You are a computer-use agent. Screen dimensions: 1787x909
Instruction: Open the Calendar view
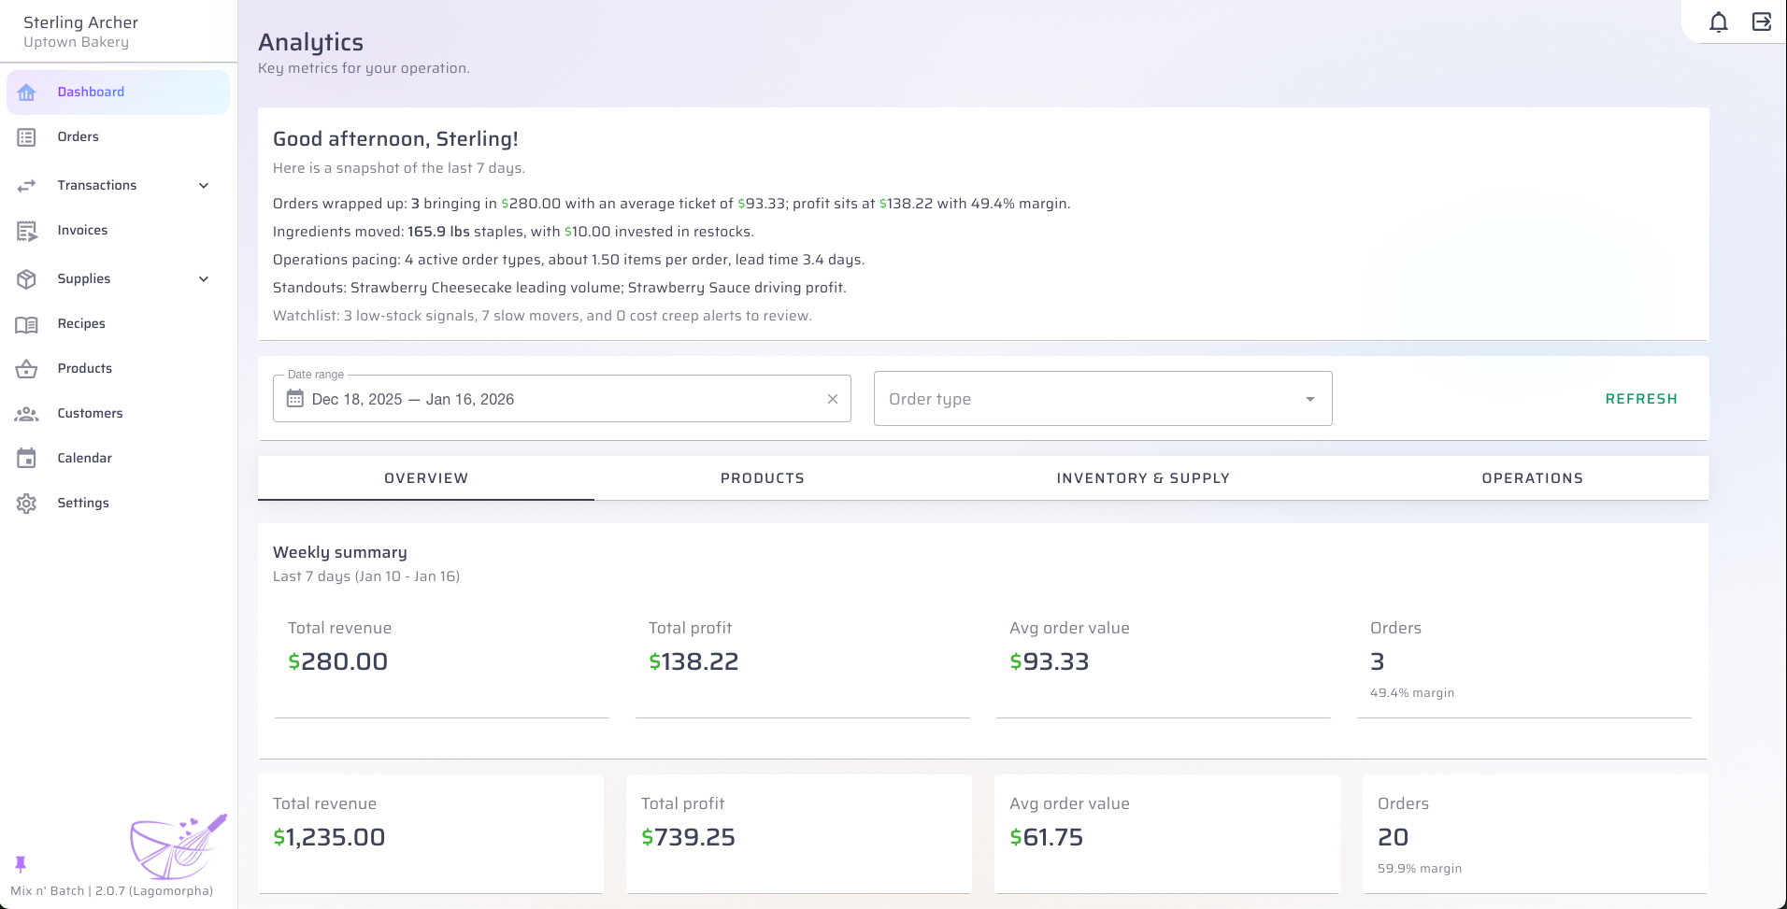[85, 458]
